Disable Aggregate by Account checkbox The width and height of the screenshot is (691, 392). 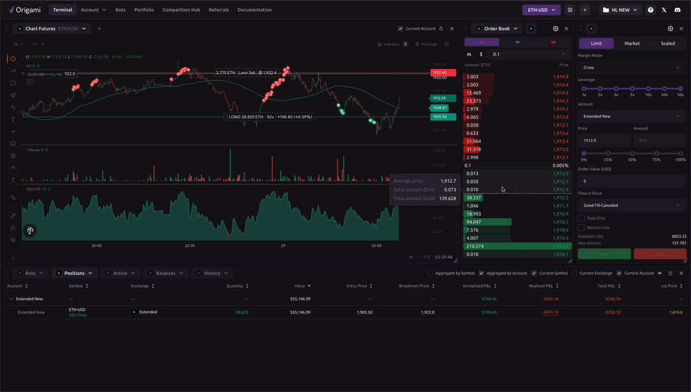(481, 273)
